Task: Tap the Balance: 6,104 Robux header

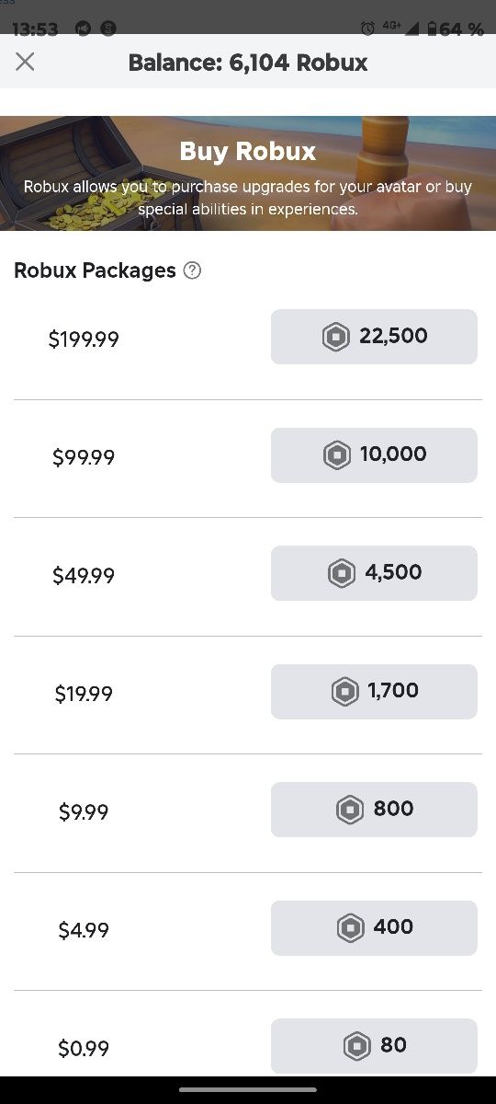Action: pyautogui.click(x=248, y=63)
